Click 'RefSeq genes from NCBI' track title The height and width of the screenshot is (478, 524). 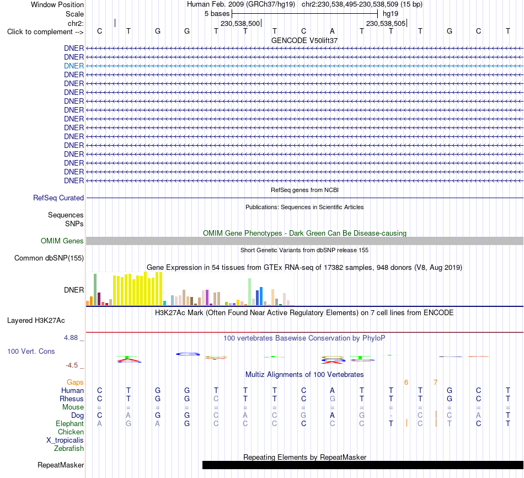click(304, 190)
